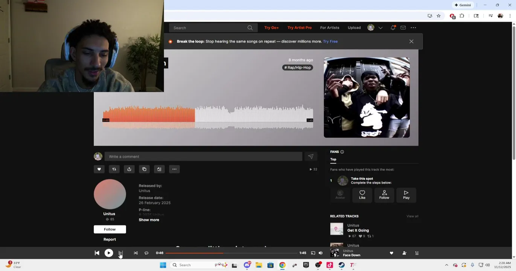This screenshot has height=271, width=516.
Task: Open Chrome profile avatar
Action: 500,16
